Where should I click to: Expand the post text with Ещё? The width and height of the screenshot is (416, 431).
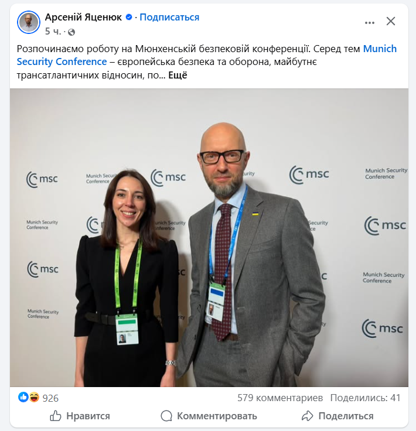(178, 75)
